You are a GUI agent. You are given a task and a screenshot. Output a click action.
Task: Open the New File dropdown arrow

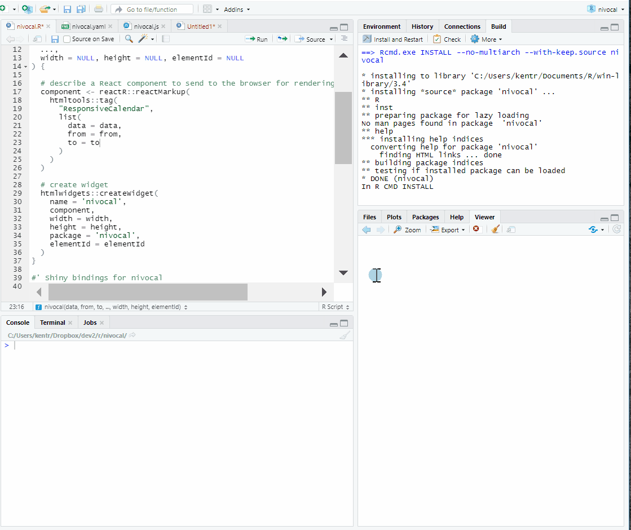pos(14,9)
